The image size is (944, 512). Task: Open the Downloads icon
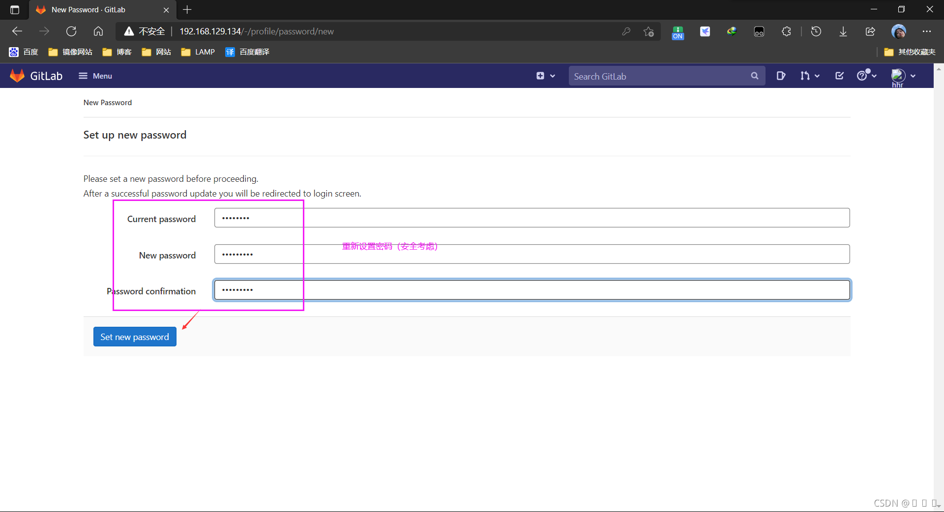coord(843,31)
